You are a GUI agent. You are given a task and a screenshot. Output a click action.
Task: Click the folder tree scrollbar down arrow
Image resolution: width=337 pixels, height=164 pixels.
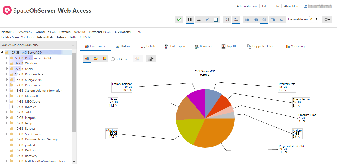point(74,161)
